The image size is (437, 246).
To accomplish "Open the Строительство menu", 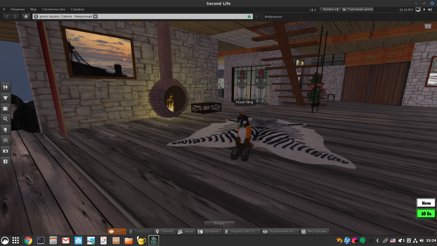I will pos(54,9).
